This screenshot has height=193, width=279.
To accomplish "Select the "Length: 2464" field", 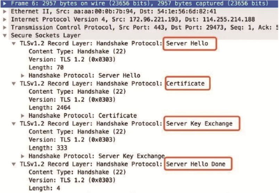I will tap(49, 108).
